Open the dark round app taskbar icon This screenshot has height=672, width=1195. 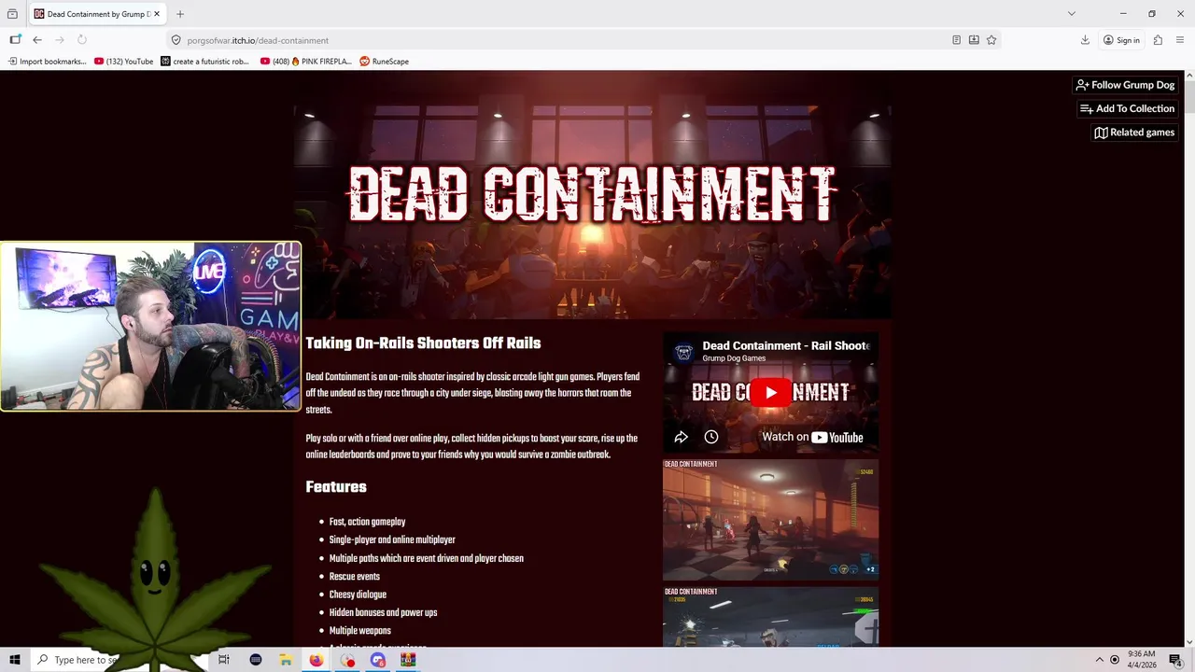pos(255,660)
